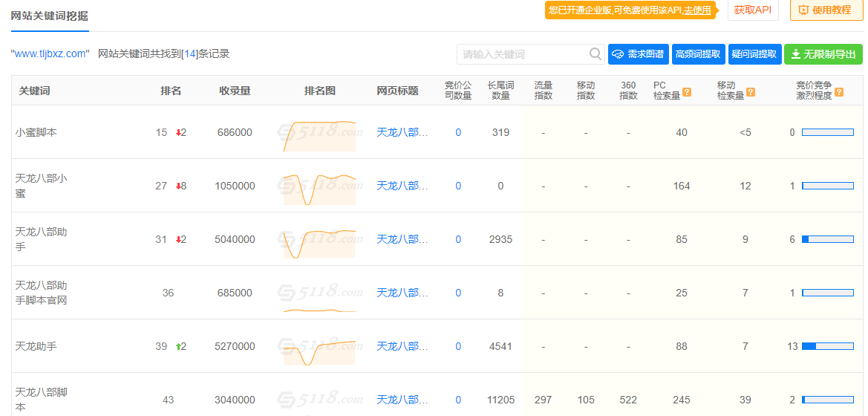Click video icon on 使用教程 button
Image resolution: width=868 pixels, height=416 pixels.
[x=804, y=10]
